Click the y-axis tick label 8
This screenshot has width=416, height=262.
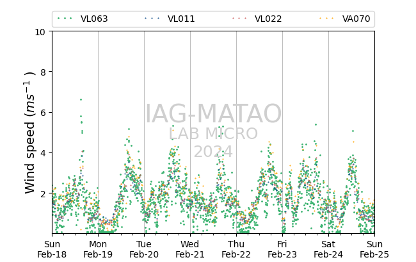pyautogui.click(x=44, y=72)
